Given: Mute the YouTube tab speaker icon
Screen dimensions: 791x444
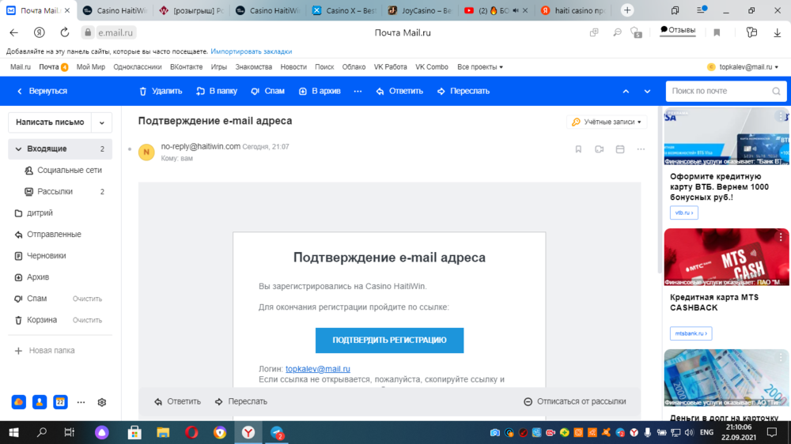Looking at the screenshot, I should (x=516, y=10).
